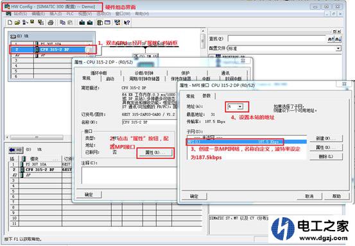Click the Save and Compile toolbar icon

pos(40,22)
